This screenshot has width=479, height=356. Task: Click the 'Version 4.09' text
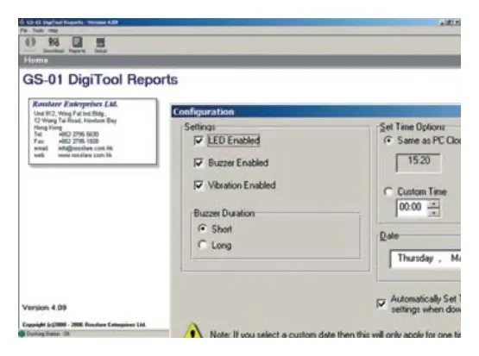[44, 307]
